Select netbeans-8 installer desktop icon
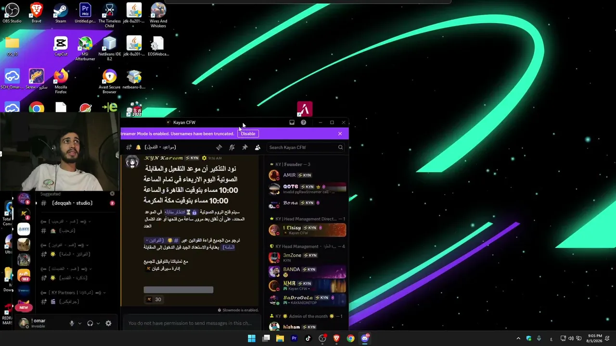The image size is (616, 346). [134, 80]
